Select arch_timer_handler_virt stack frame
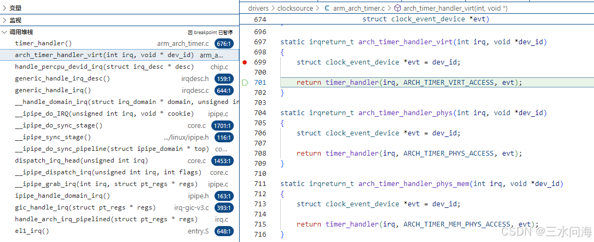 pos(120,55)
